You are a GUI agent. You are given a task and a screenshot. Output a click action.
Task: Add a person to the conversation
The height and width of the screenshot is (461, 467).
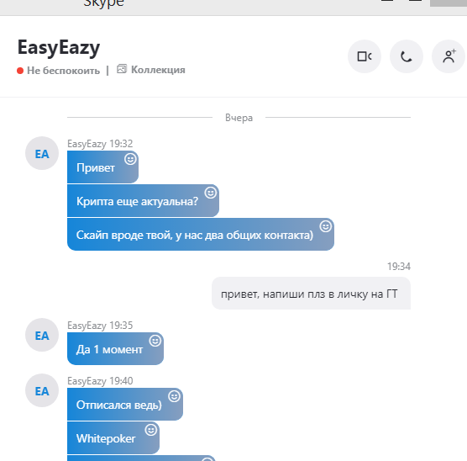[449, 56]
